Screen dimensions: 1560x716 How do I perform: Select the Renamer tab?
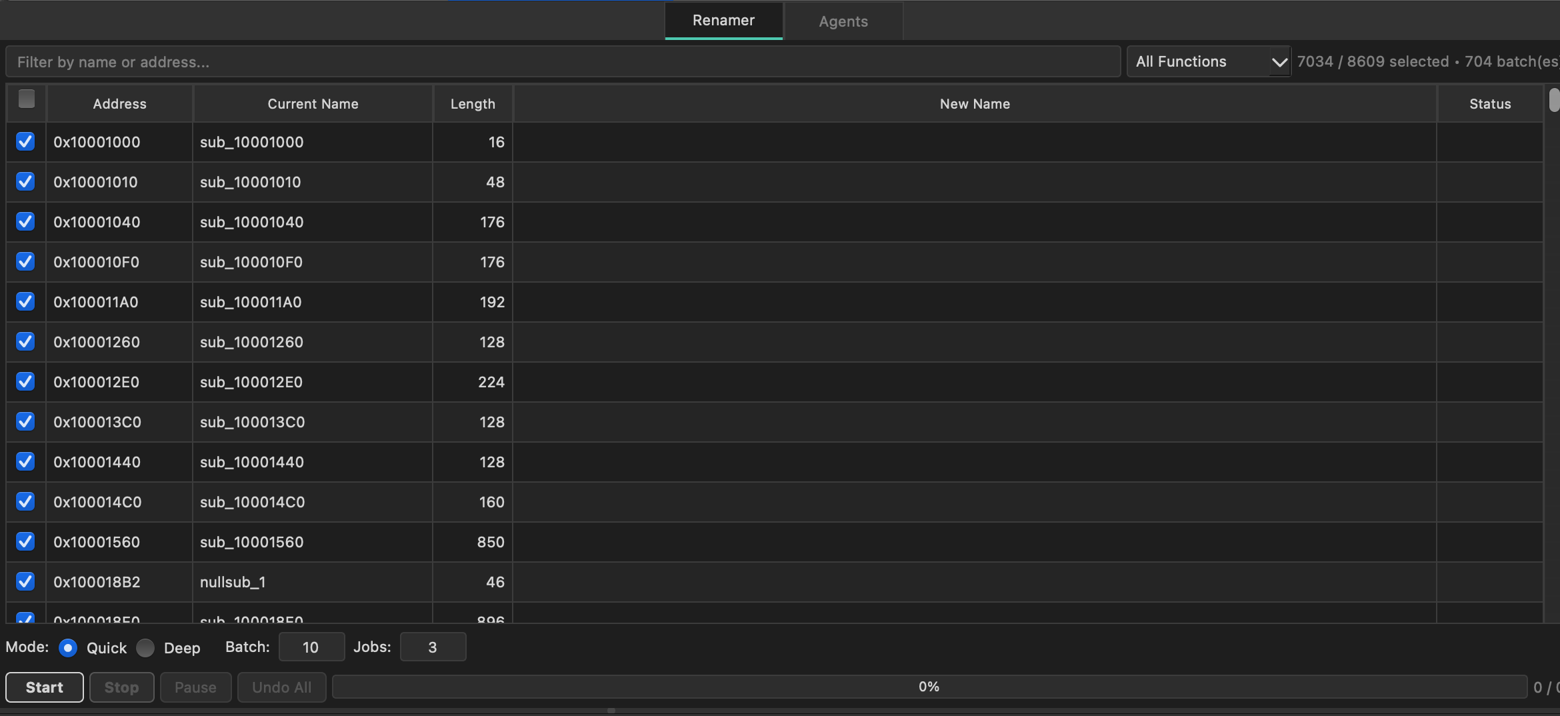[x=723, y=20]
